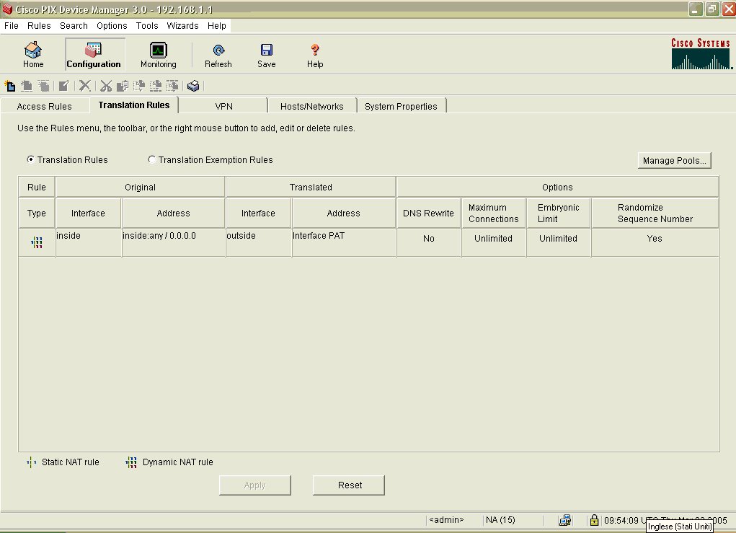Click the New Rule icon in the rules toolbar
This screenshot has width=736, height=533.
10,86
